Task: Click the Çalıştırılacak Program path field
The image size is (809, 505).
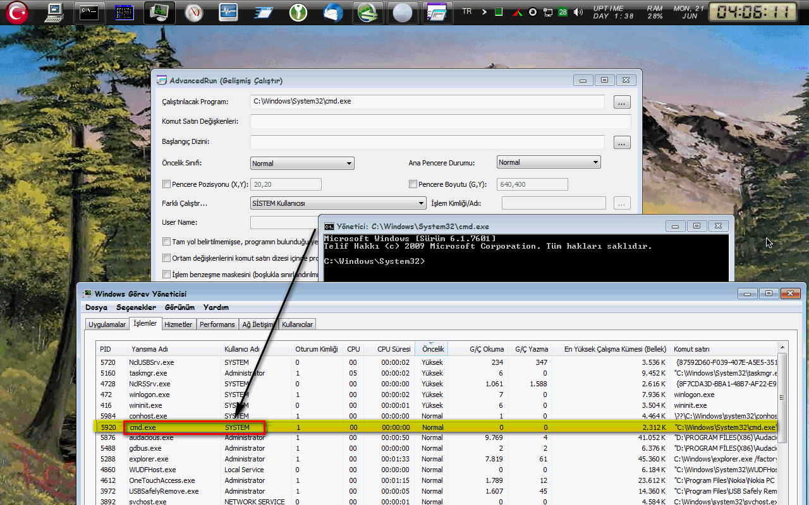Action: [428, 102]
